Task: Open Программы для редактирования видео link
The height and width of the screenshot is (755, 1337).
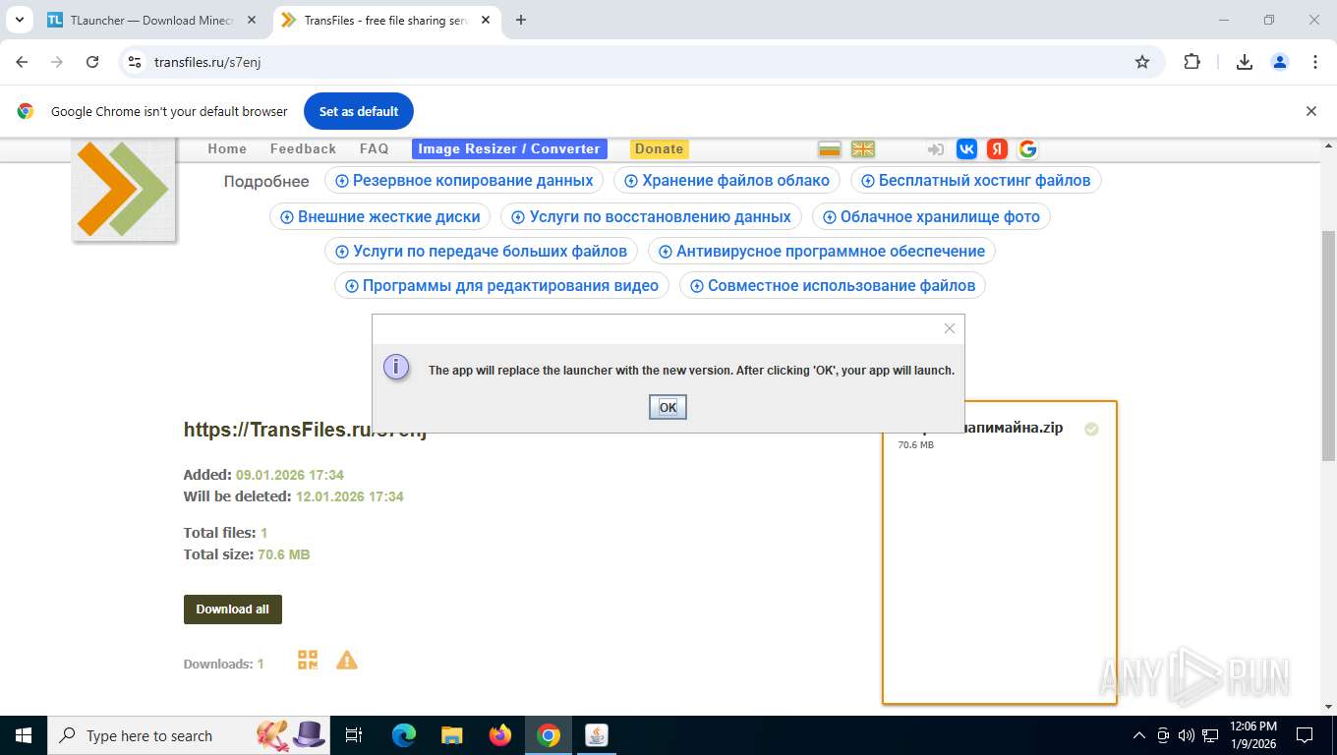Action: 501,285
